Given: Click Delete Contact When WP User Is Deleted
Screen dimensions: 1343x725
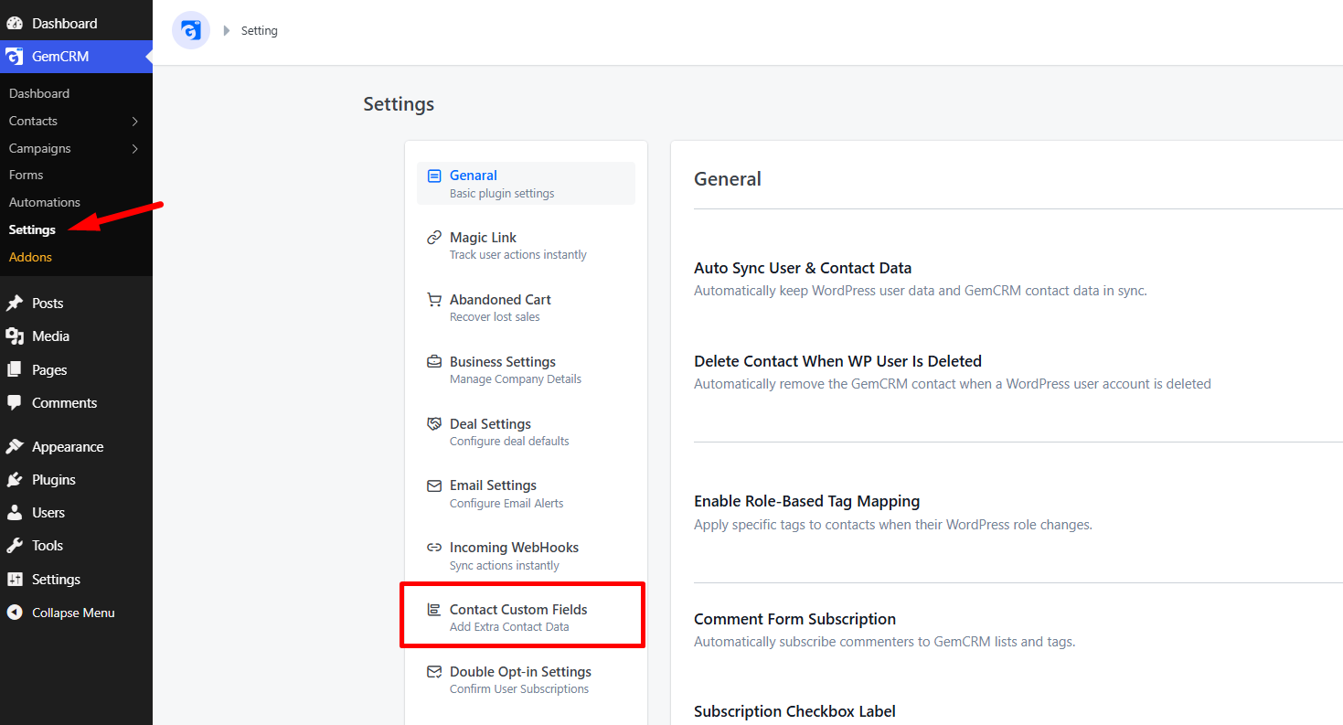Looking at the screenshot, I should (838, 361).
